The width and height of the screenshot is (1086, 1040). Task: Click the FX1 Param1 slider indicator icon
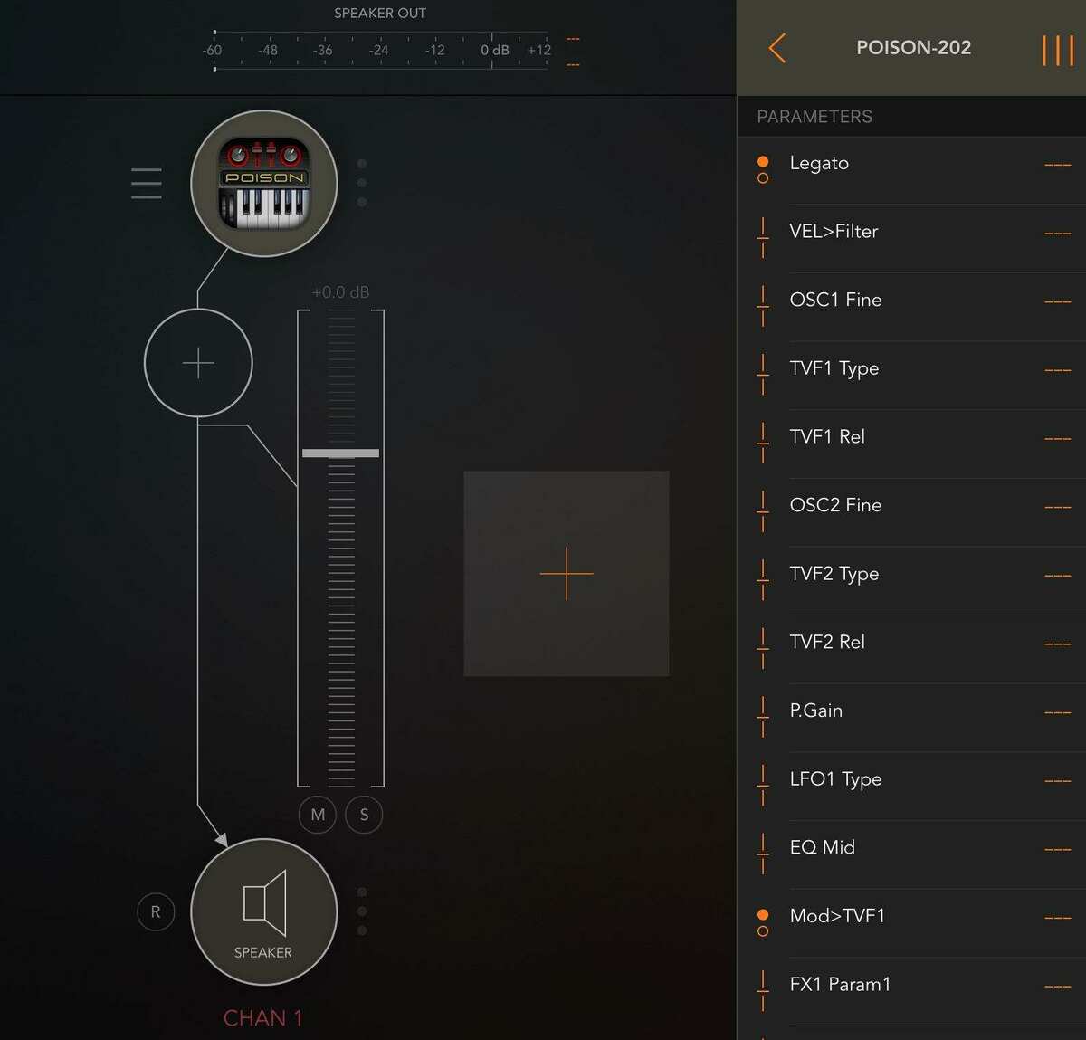point(763,991)
